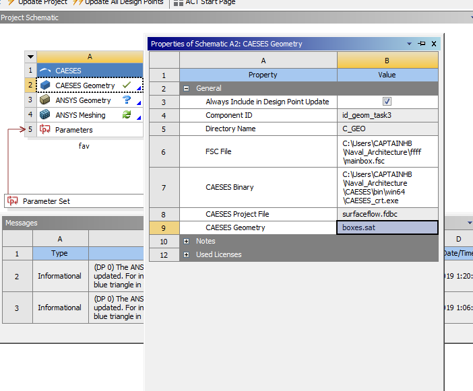This screenshot has width=473, height=391.
Task: Click the blue triangle on ANSYS Geometry cell
Action: (139, 103)
